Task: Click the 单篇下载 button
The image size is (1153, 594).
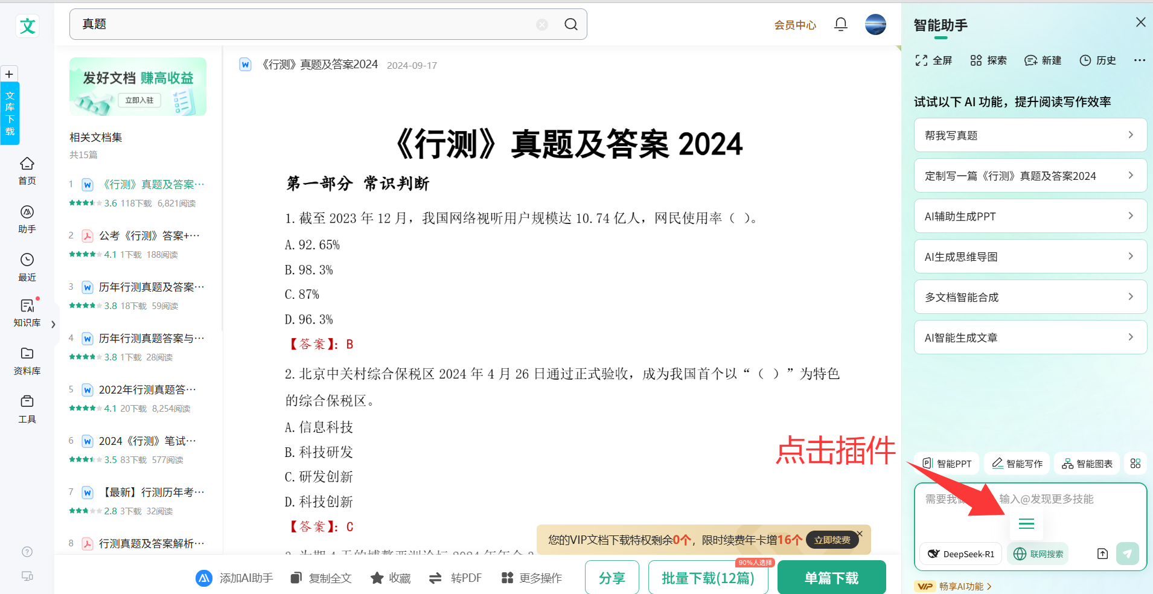Action: click(831, 578)
